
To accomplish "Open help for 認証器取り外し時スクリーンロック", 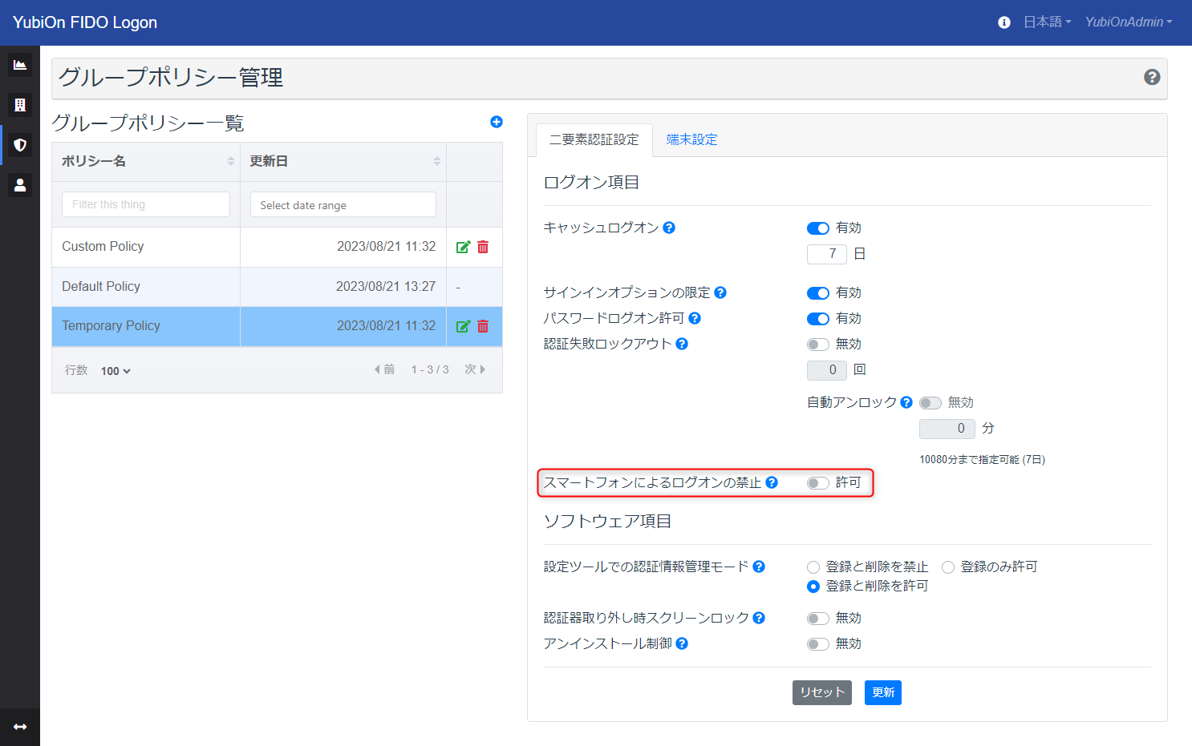I will (x=759, y=618).
